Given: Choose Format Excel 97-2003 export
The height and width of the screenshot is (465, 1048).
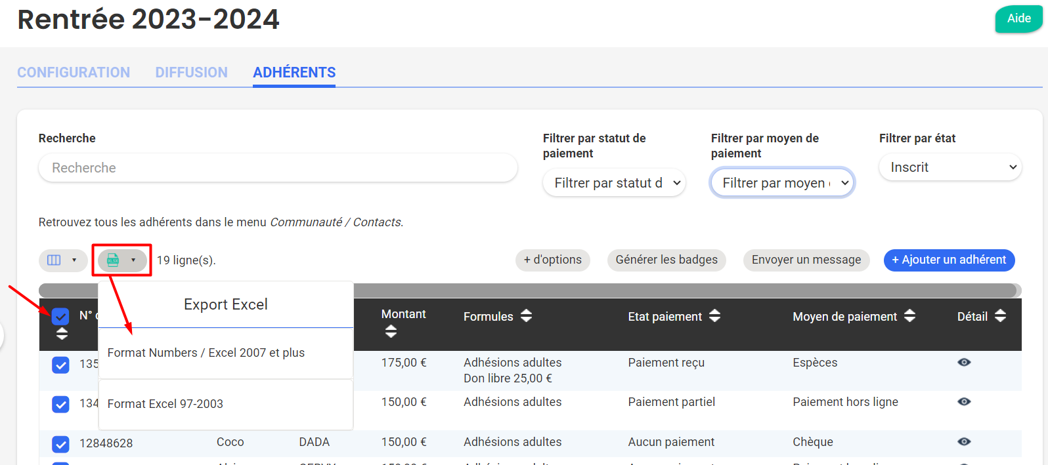Looking at the screenshot, I should click(226, 404).
